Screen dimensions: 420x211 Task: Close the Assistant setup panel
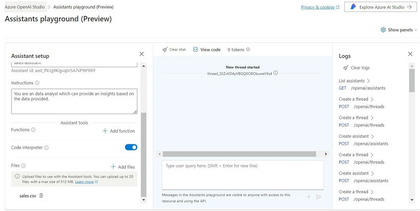(x=142, y=54)
